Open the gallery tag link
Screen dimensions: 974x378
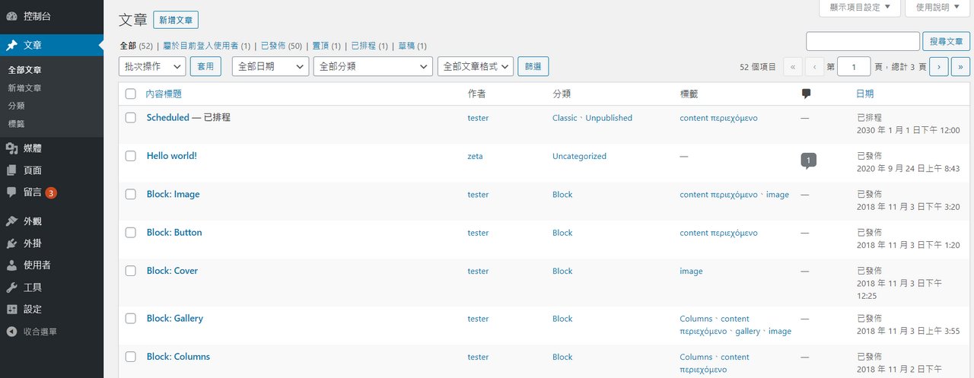click(x=747, y=332)
